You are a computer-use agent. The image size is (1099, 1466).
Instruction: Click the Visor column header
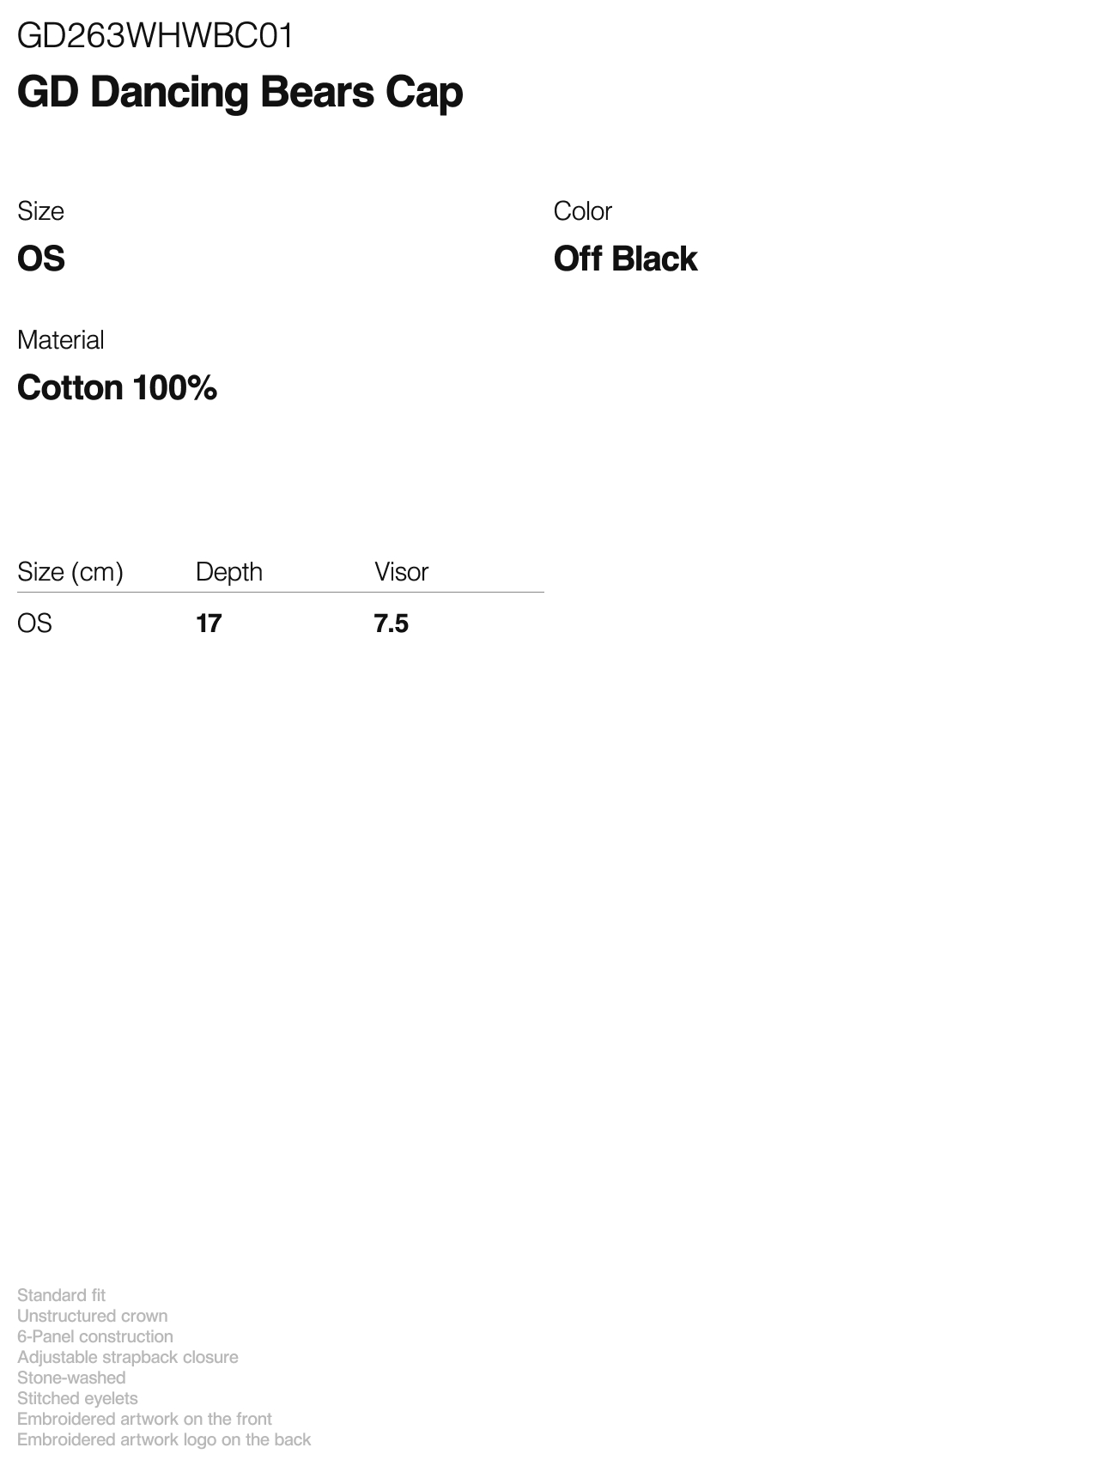tap(401, 572)
